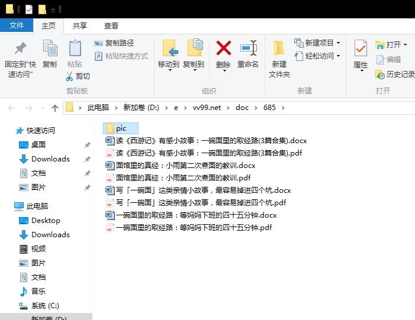This screenshot has width=415, height=320.
Task: Select 面馆里的真经 pdf file
Action: pos(178,178)
